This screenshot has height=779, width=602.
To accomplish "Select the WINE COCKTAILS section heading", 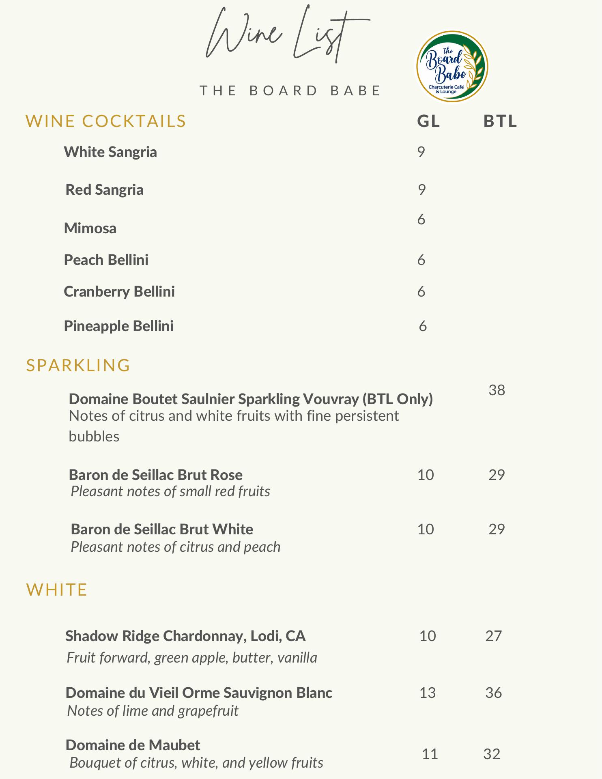I will point(105,121).
